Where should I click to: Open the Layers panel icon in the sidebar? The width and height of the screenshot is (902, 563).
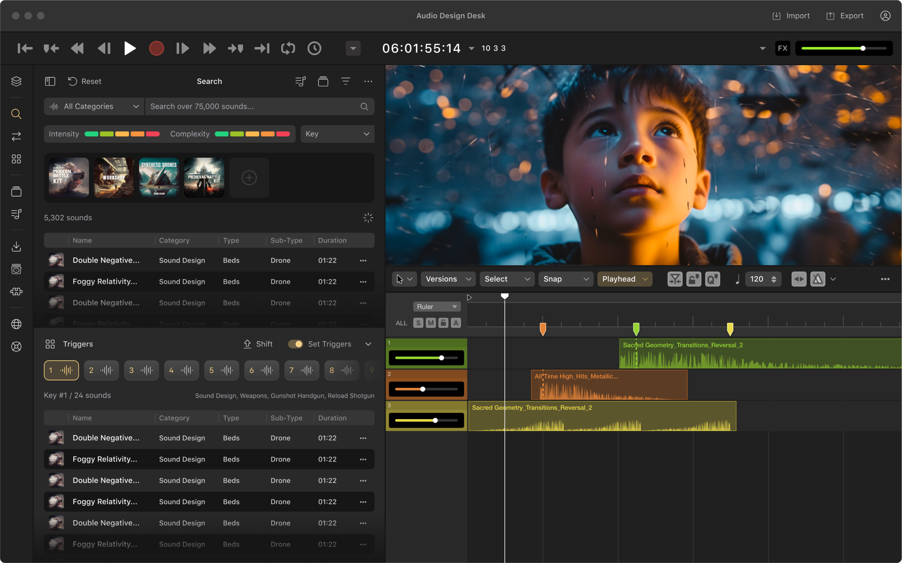click(17, 81)
